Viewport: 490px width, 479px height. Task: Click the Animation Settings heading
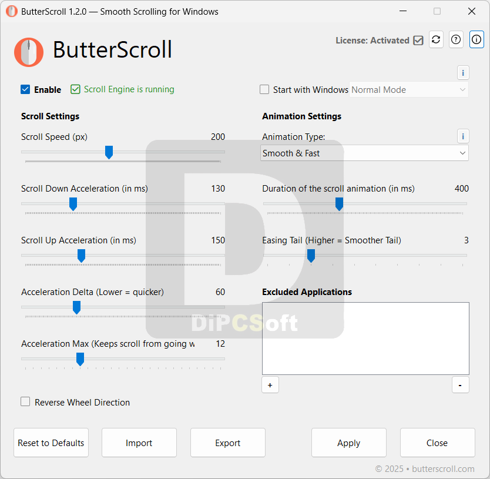click(301, 116)
